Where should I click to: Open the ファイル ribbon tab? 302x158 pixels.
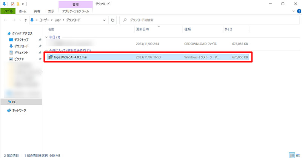[x=8, y=11]
